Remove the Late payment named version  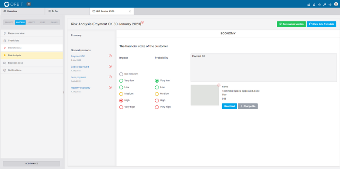click(110, 77)
